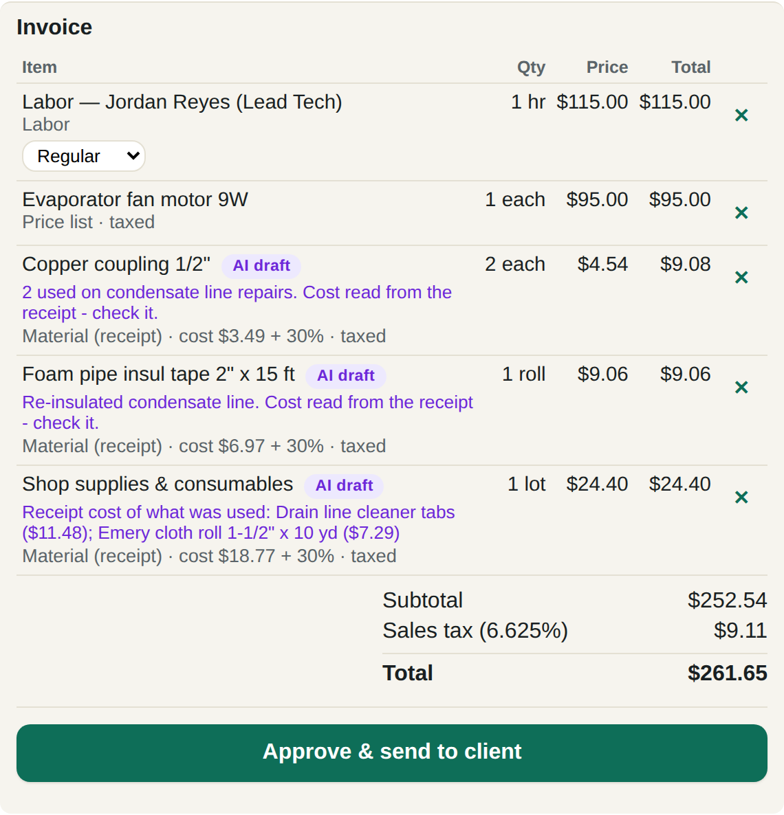Image resolution: width=784 pixels, height=815 pixels.
Task: Click the Invoice heading
Action: [54, 27]
